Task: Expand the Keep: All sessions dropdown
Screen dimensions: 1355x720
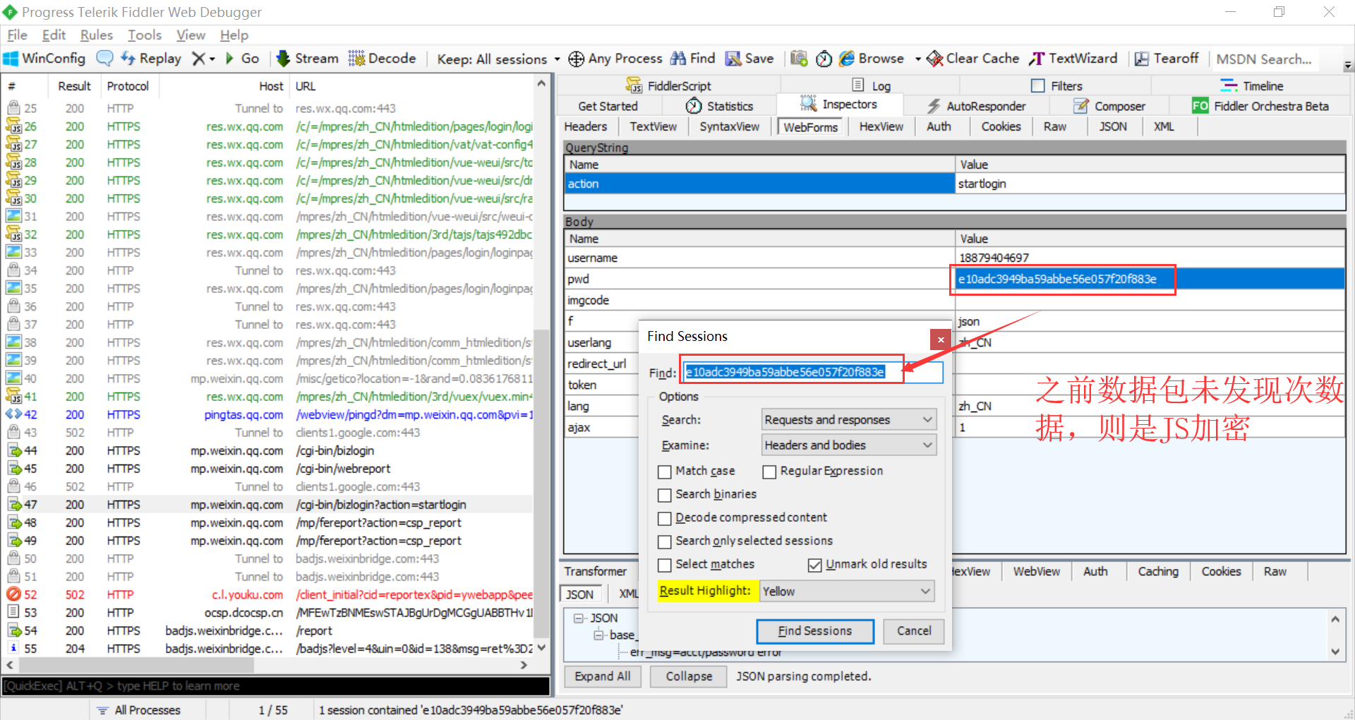Action: point(557,59)
